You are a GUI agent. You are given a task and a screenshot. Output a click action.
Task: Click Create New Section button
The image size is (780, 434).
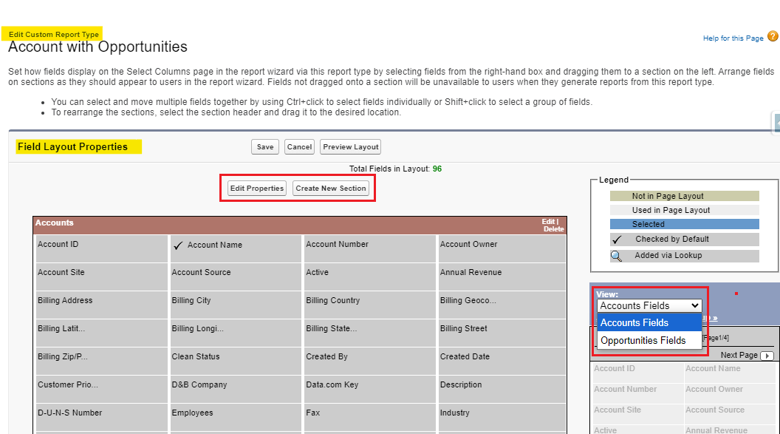330,189
